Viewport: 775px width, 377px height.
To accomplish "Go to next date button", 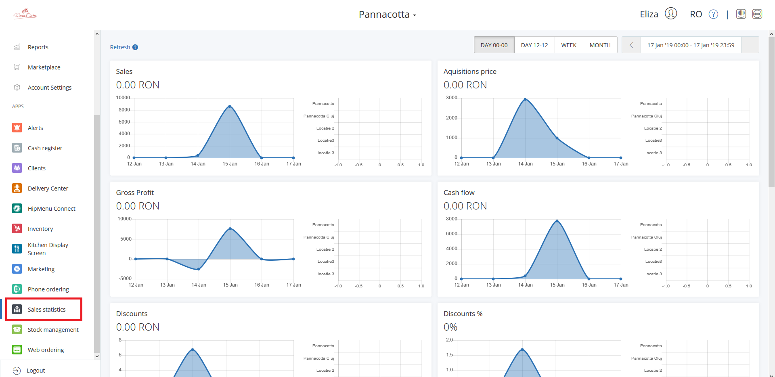I will point(750,45).
